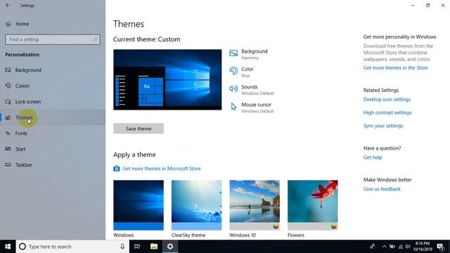The image size is (450, 253).
Task: Open the Colors personalization page
Action: tap(17, 86)
